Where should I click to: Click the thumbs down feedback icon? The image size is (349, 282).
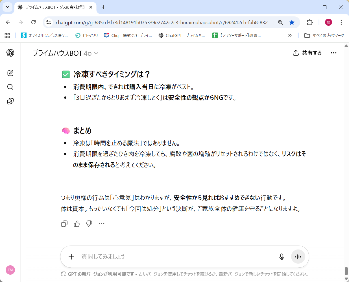click(89, 224)
